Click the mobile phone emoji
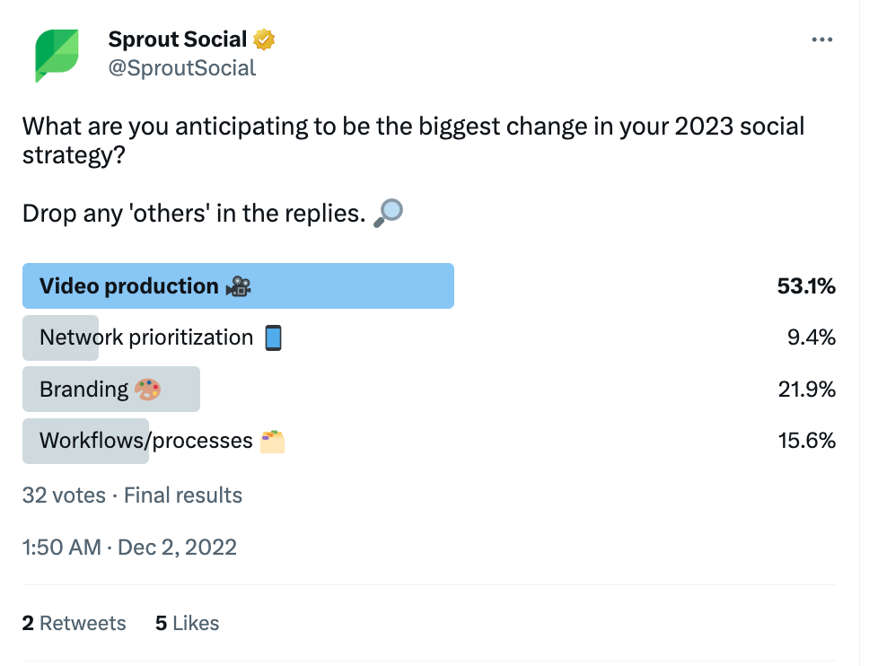Viewport: 869px width, 666px height. tap(274, 337)
